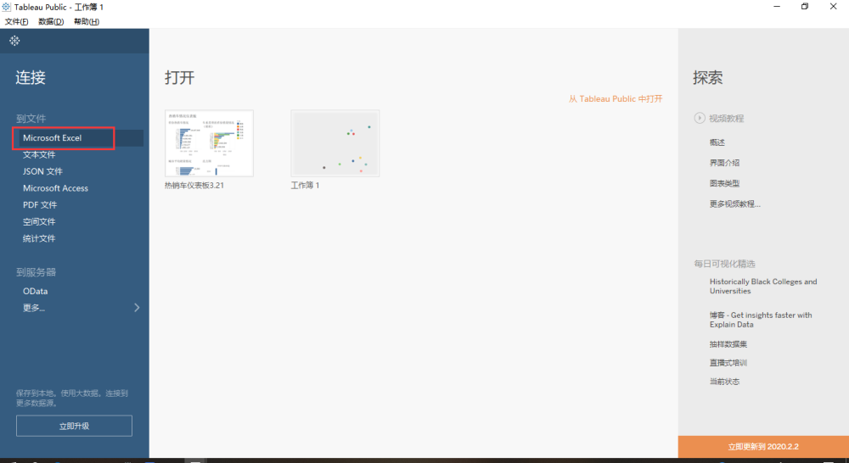This screenshot has width=849, height=463.
Task: Connect to 统计文件
Action: (x=39, y=238)
